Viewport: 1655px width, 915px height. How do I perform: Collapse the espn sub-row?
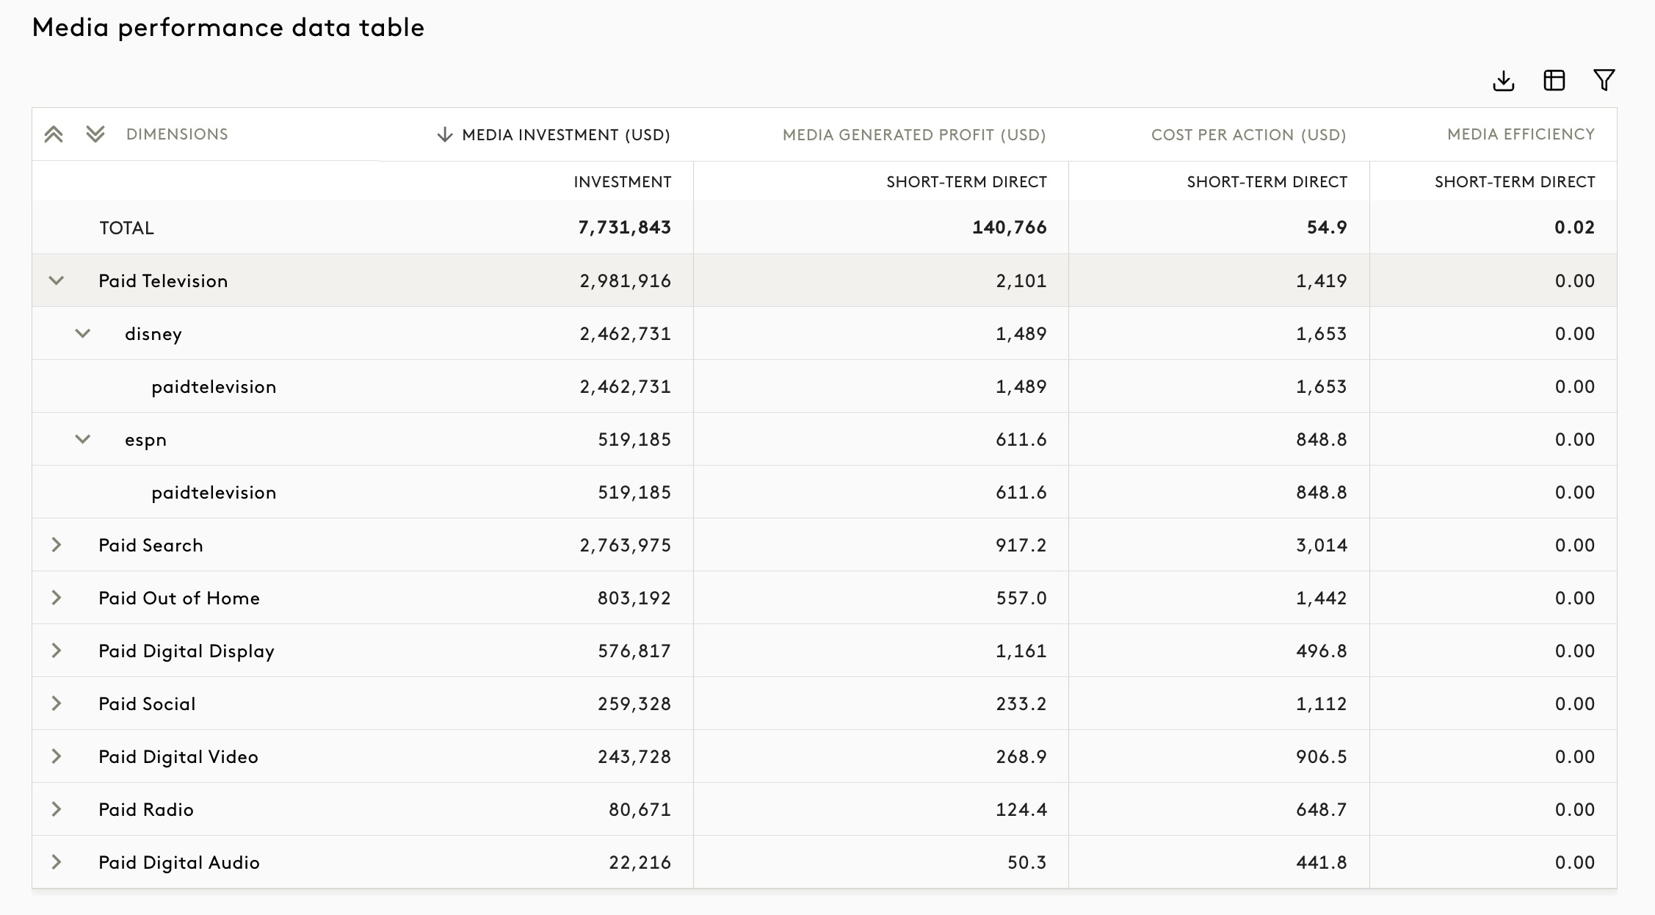click(83, 439)
